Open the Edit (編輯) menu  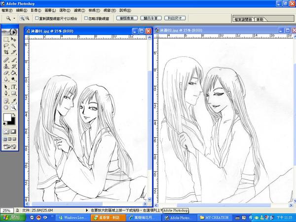pos(22,10)
